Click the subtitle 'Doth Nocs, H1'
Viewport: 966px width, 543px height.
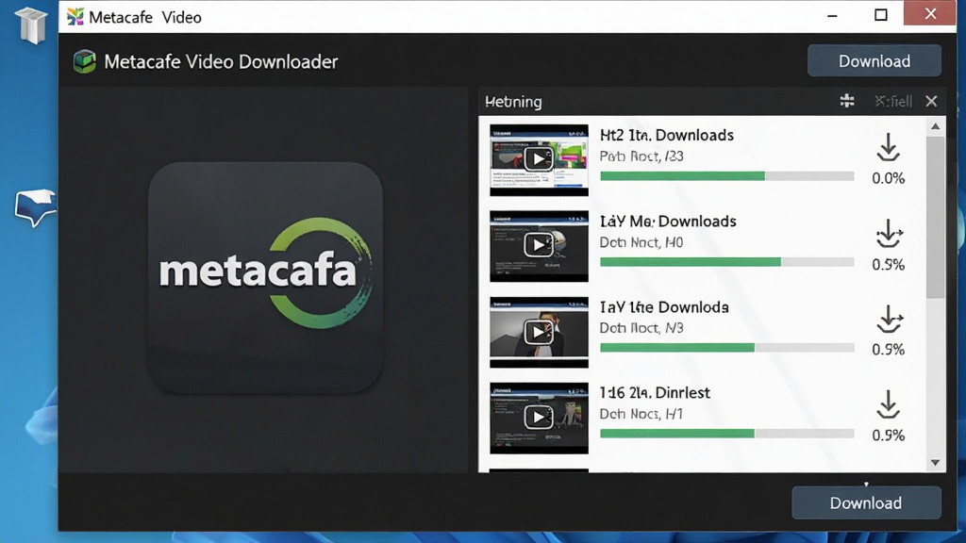641,414
